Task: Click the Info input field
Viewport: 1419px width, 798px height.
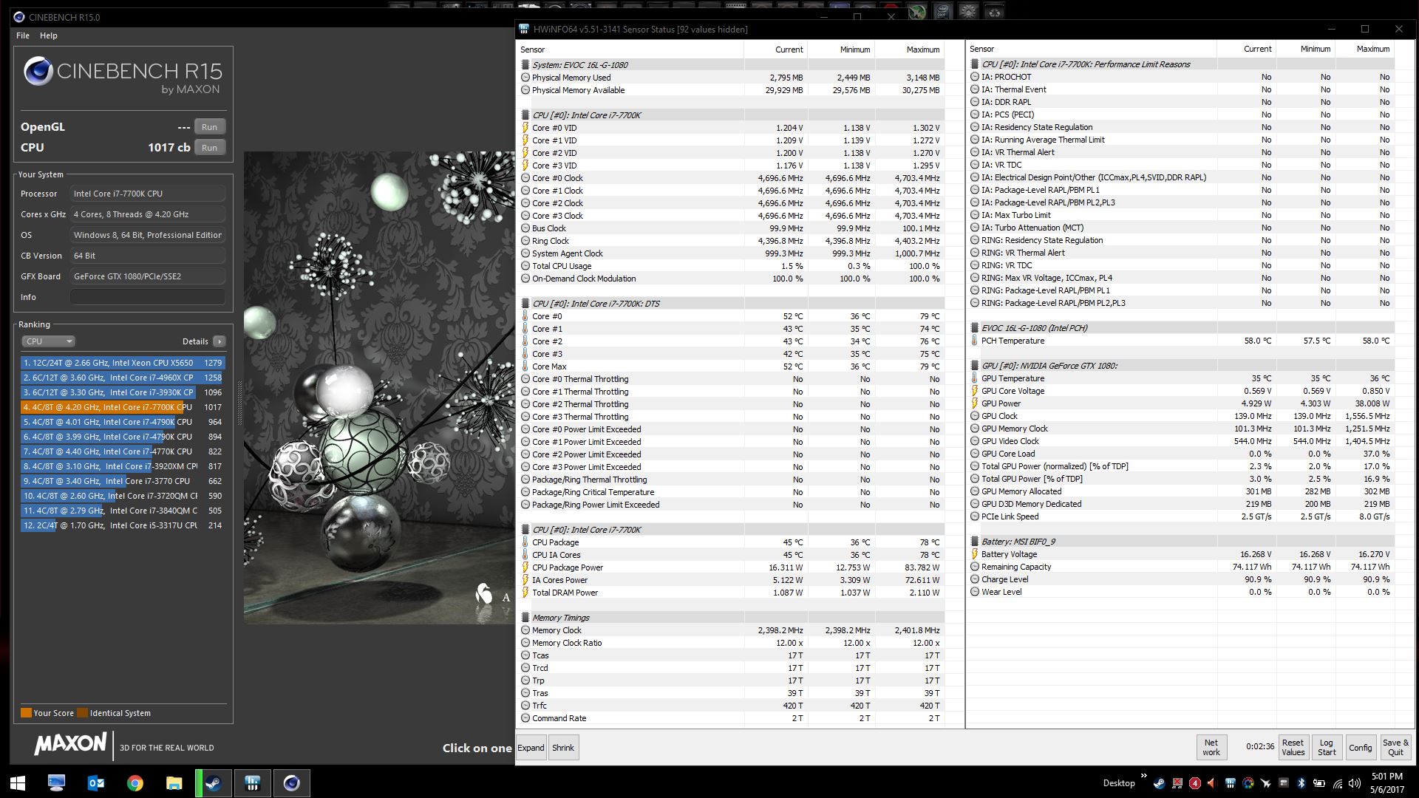Action: click(x=148, y=297)
